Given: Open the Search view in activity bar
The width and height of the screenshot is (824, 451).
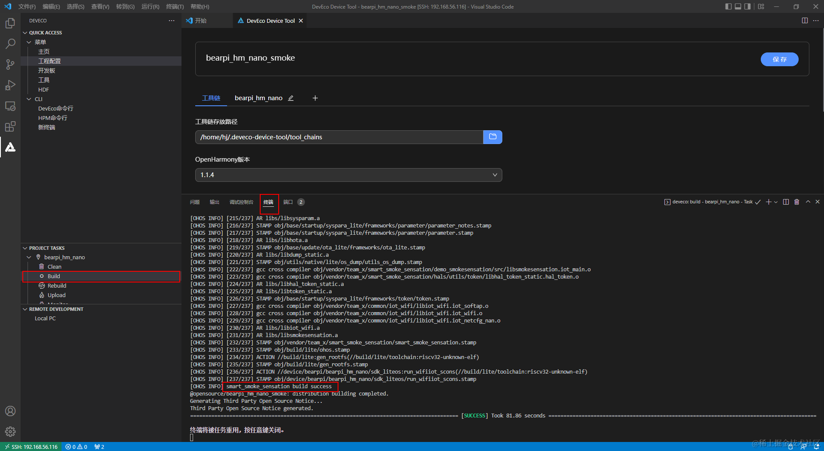Looking at the screenshot, I should coord(10,44).
